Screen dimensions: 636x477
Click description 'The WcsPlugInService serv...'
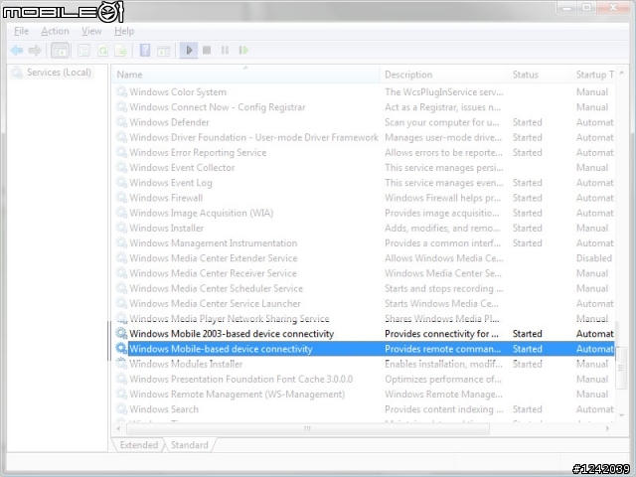coord(444,92)
